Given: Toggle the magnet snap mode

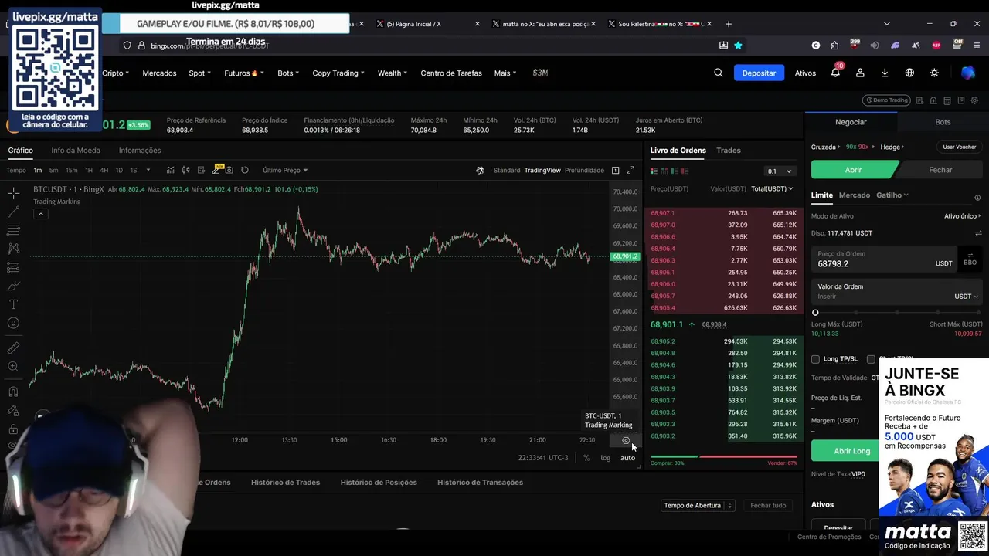Looking at the screenshot, I should [13, 392].
